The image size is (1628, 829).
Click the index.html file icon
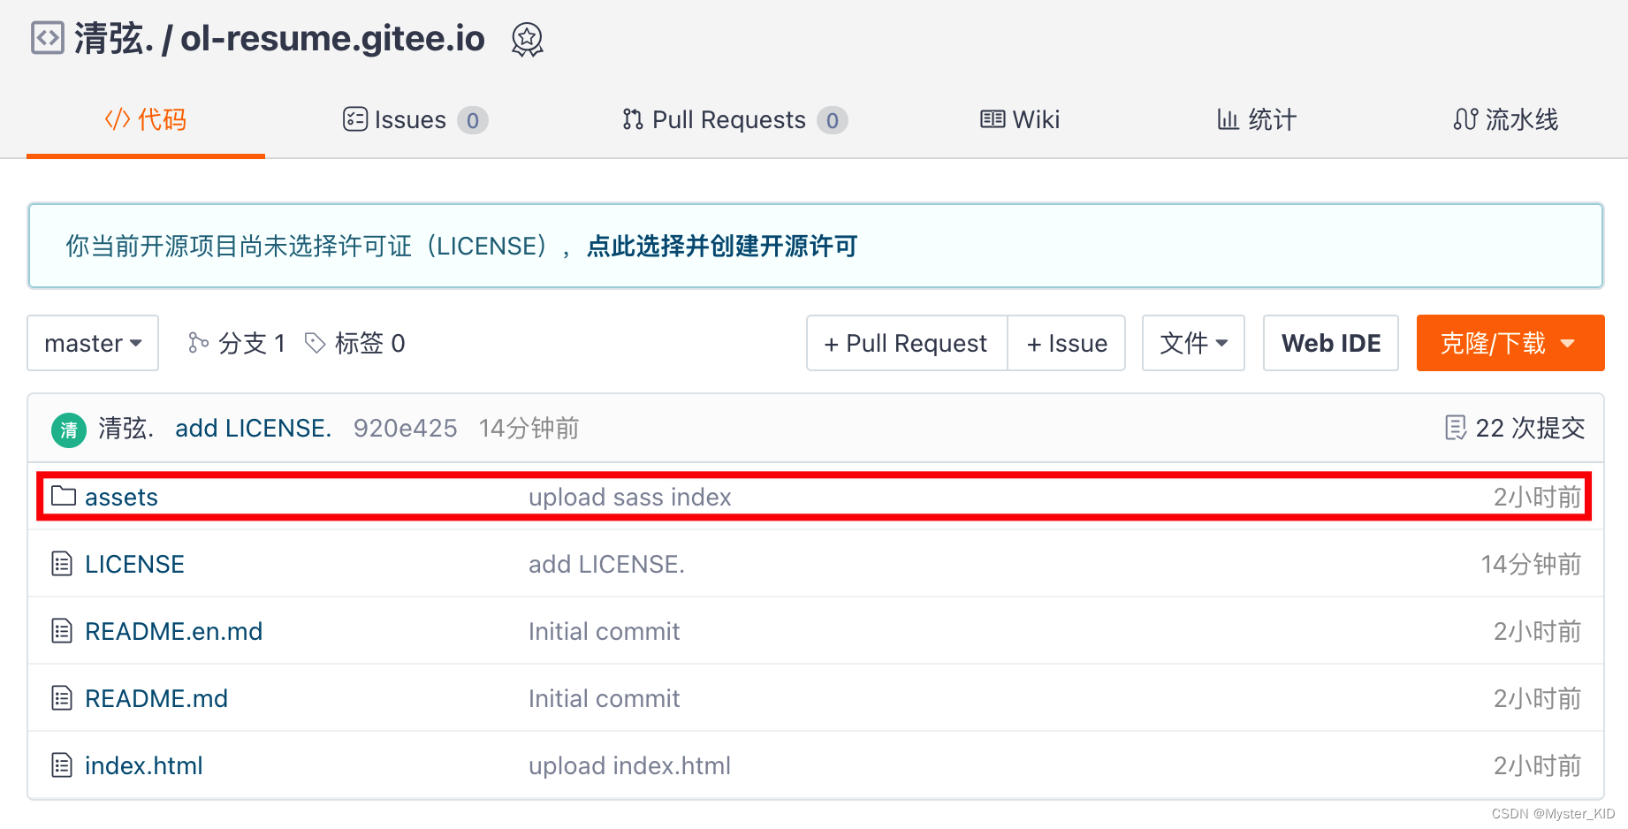click(62, 765)
